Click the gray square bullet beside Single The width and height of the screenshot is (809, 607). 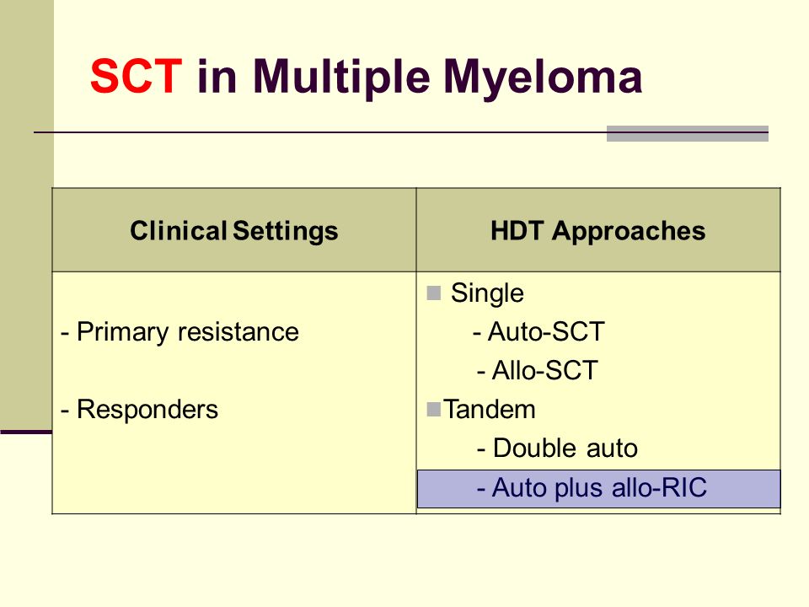pos(434,293)
